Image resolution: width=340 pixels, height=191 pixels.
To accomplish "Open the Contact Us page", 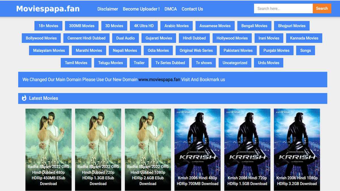I will click(x=192, y=9).
